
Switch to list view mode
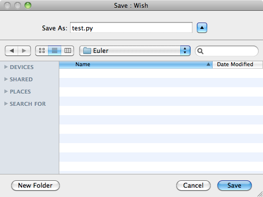click(54, 50)
